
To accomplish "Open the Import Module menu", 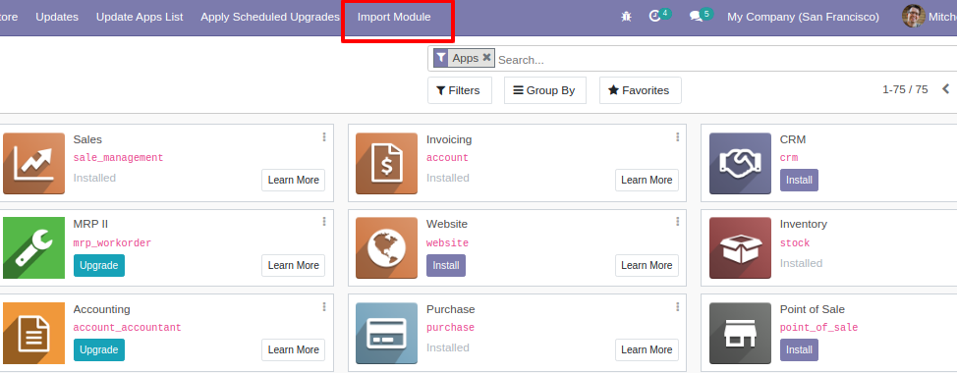I will tap(394, 17).
